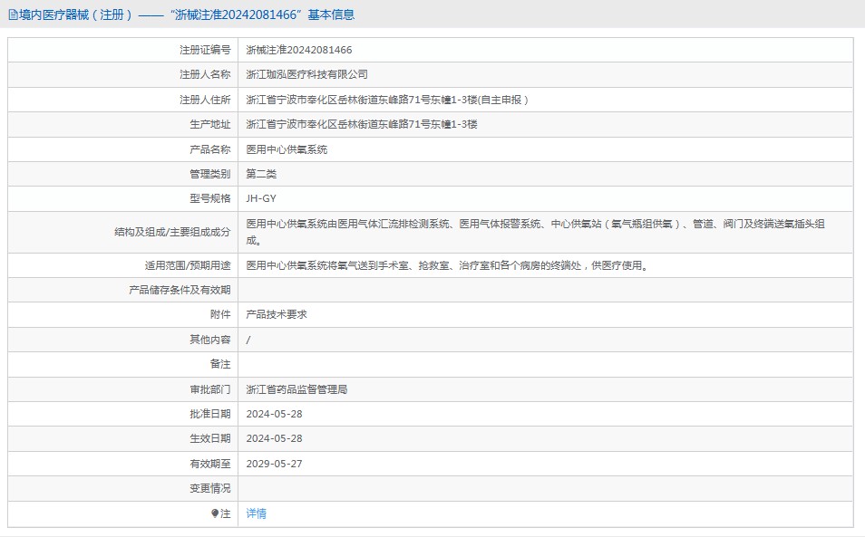
Task: Click the empty 变更情况 value cell
Action: [544, 488]
